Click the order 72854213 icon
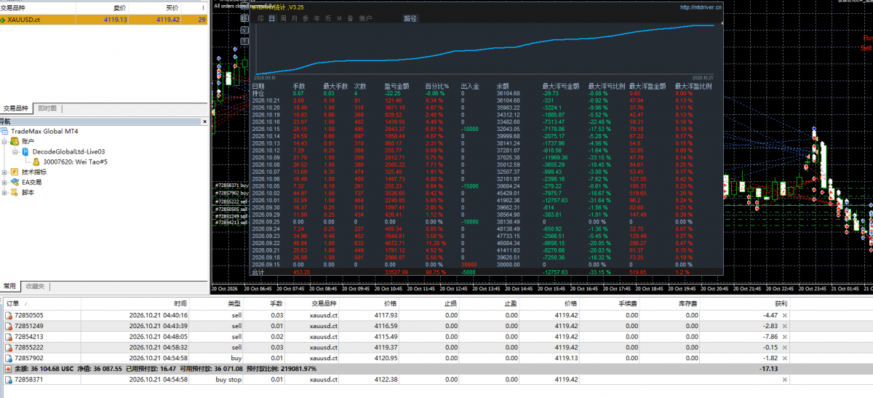The image size is (873, 398). coord(8,337)
